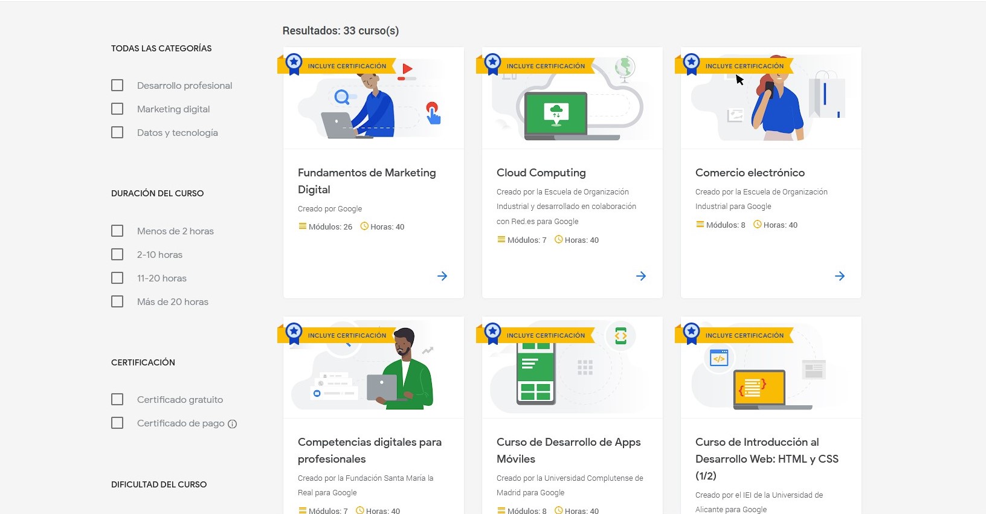Click the arrow on the Comercio electrónico card
Viewport: 986px width, 514px height.
pos(840,276)
